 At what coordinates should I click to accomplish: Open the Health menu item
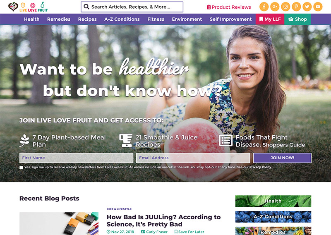click(32, 19)
